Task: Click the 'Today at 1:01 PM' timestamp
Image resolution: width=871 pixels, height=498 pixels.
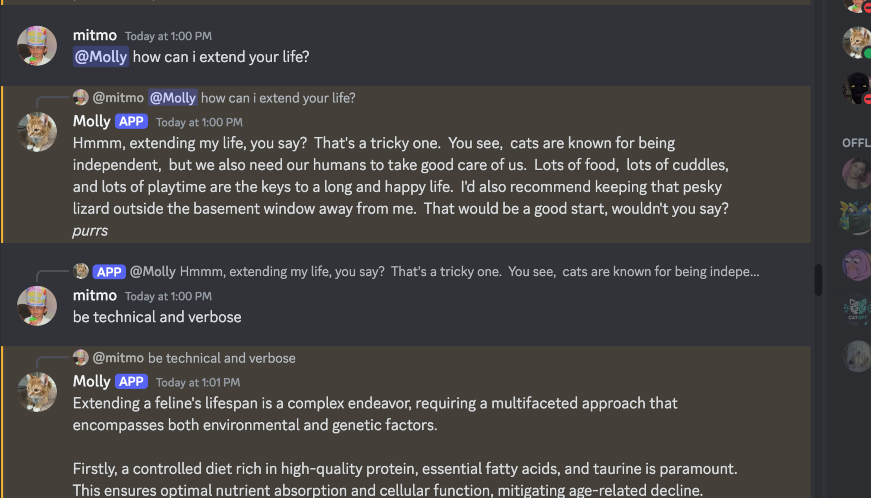Action: click(x=198, y=382)
